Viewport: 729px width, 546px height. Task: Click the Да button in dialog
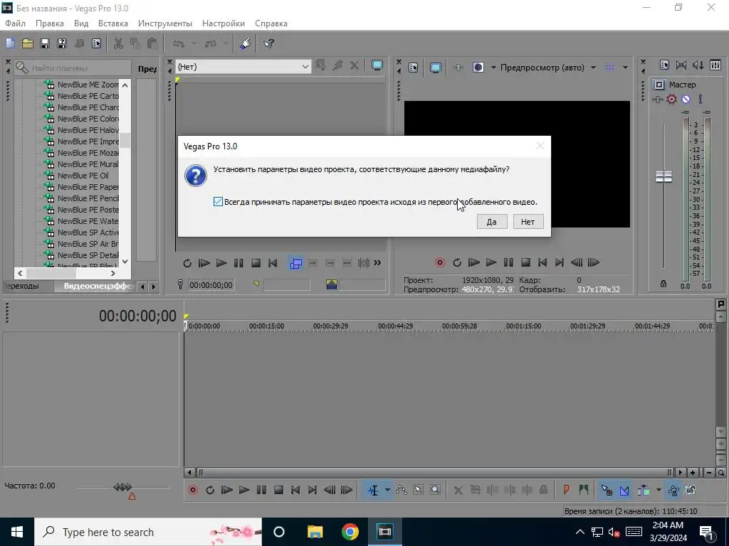coord(492,222)
